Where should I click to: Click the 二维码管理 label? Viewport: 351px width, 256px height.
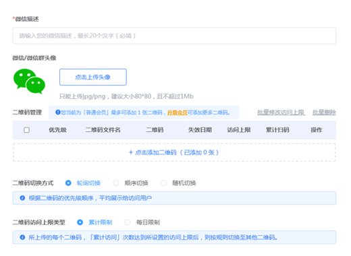pyautogui.click(x=27, y=113)
